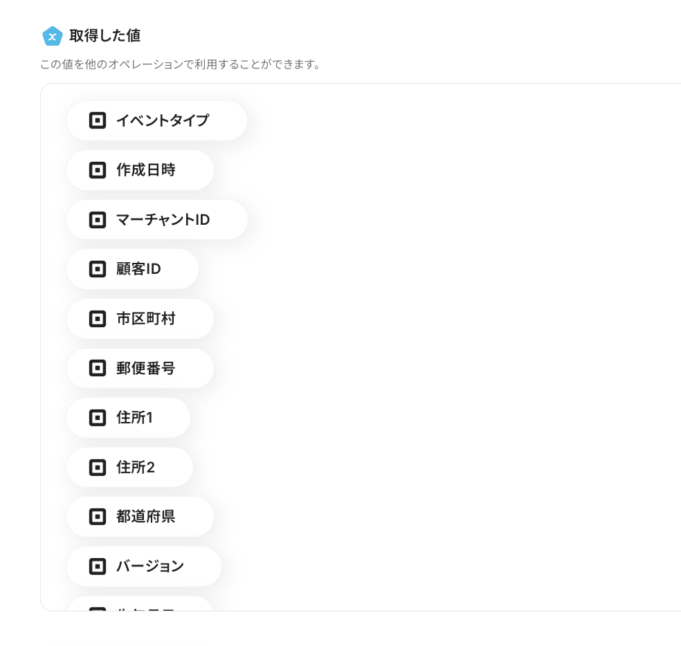Screen dimensions: 681x646
Task: Choose the 作成日時 value label
Action: [145, 170]
